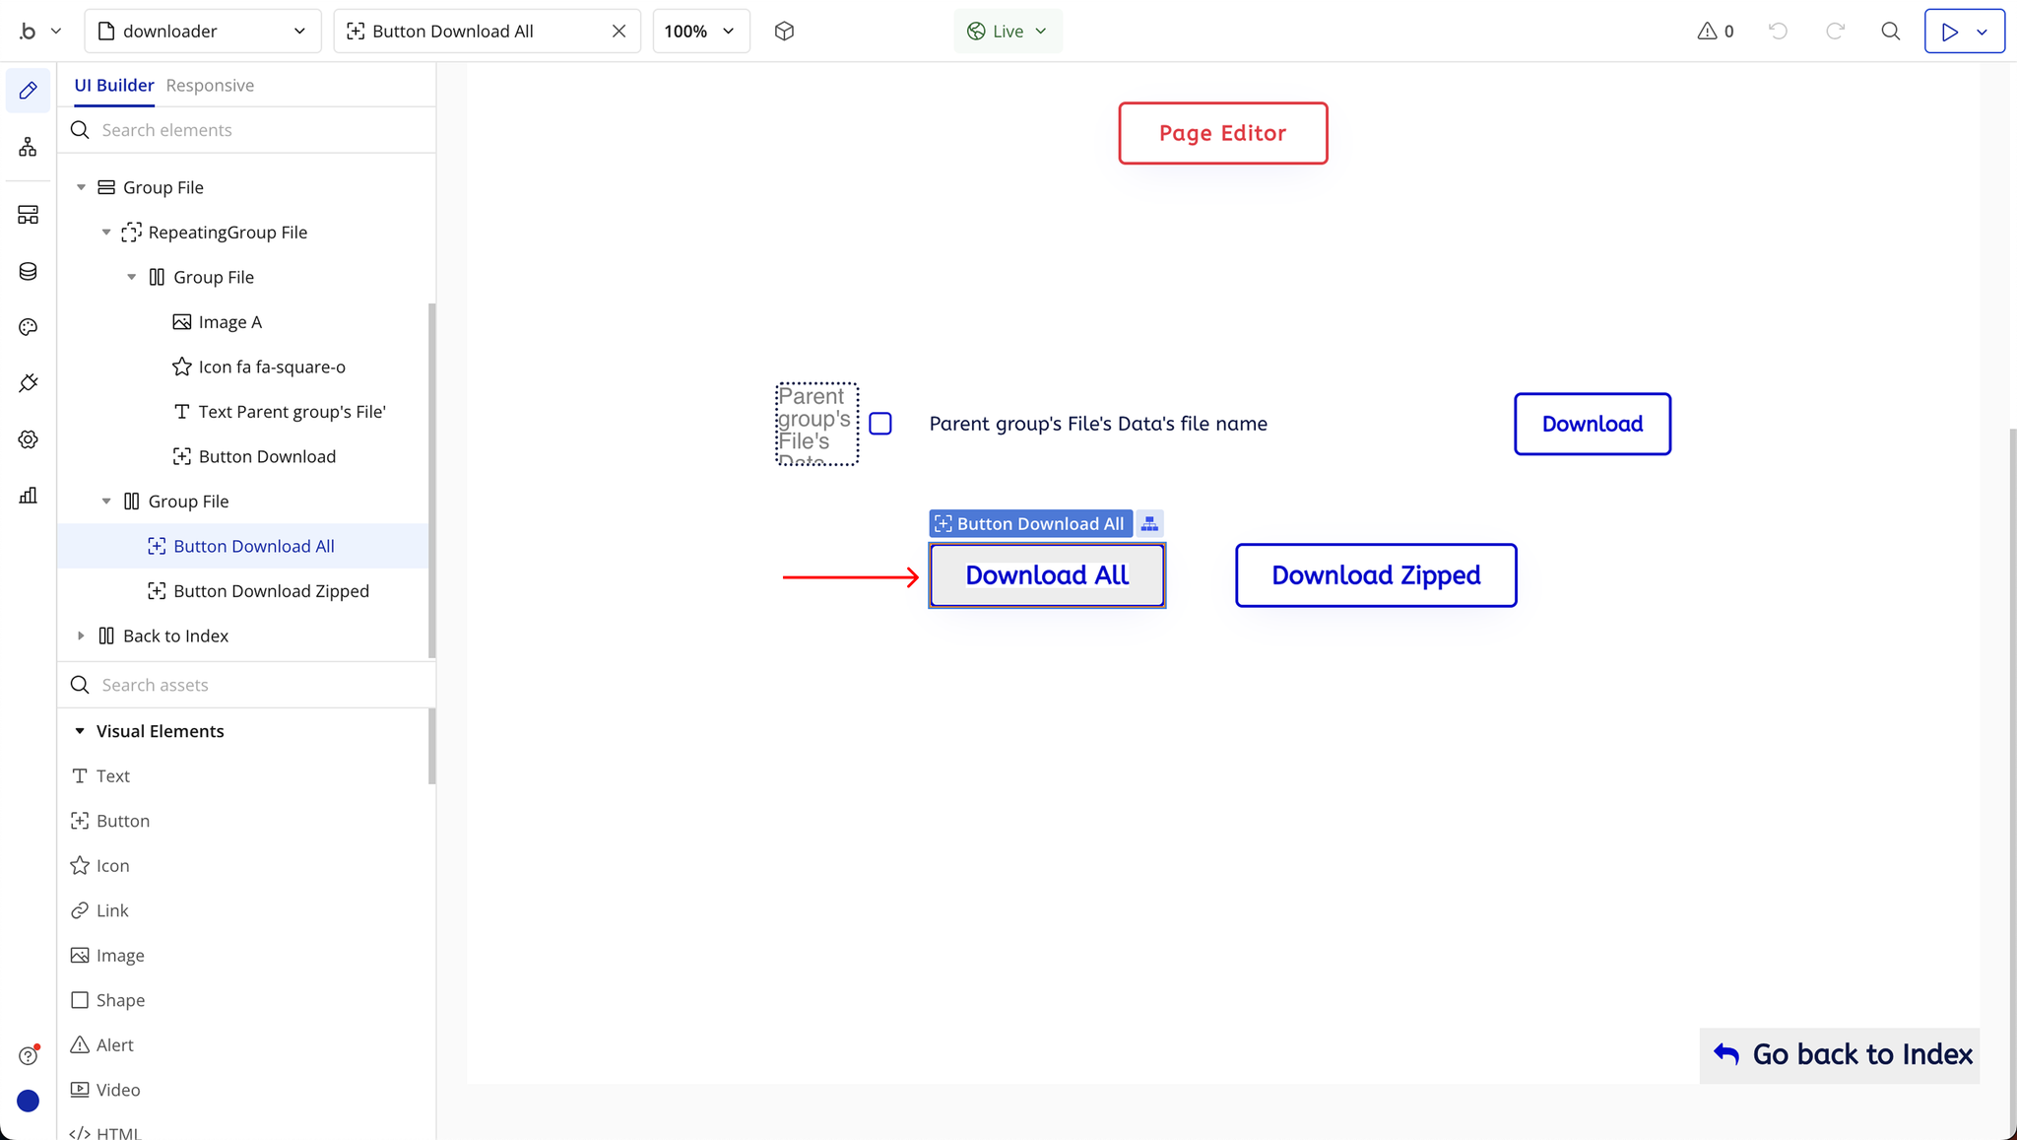Image resolution: width=2017 pixels, height=1140 pixels.
Task: Click the 3D cube arrange icon
Action: tap(784, 32)
